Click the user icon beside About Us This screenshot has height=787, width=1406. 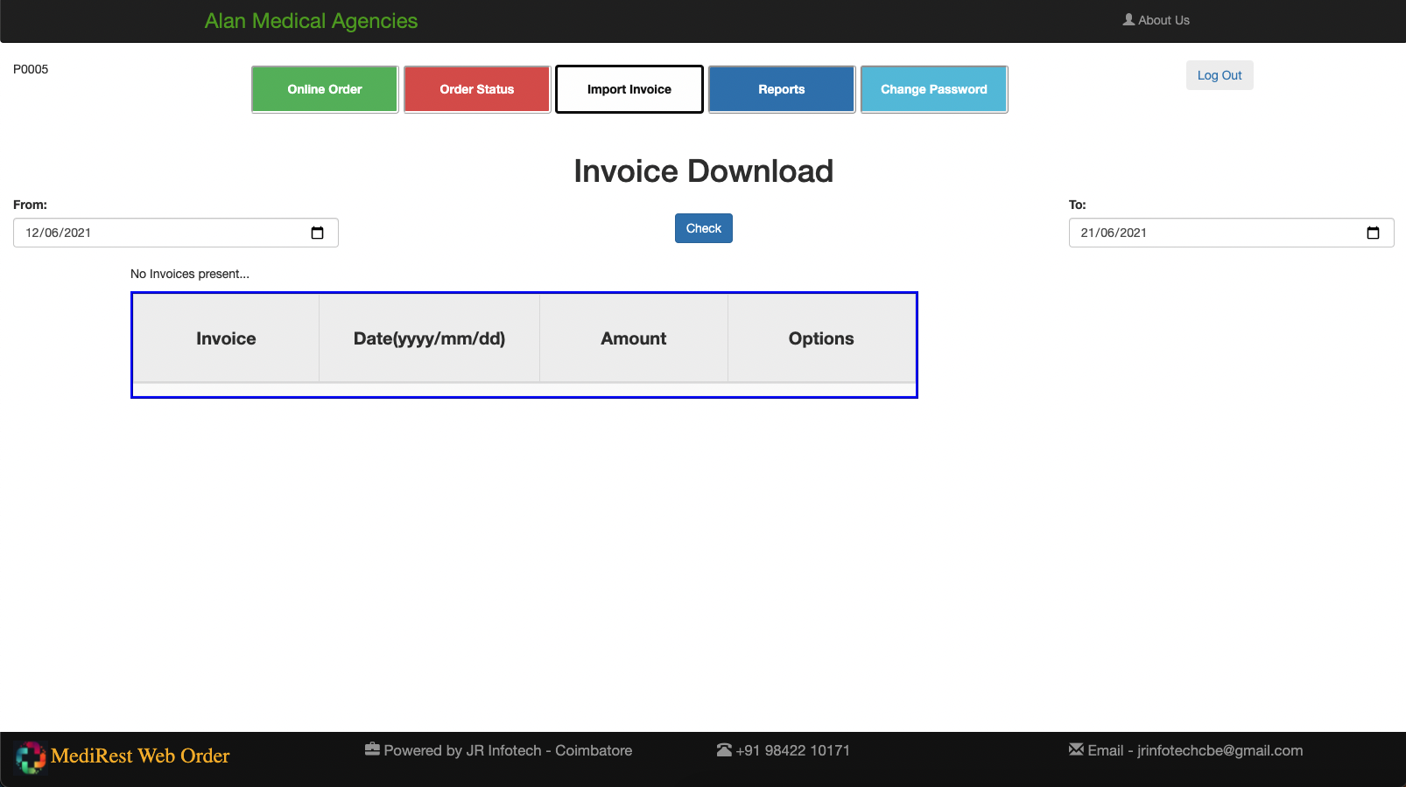1128,19
